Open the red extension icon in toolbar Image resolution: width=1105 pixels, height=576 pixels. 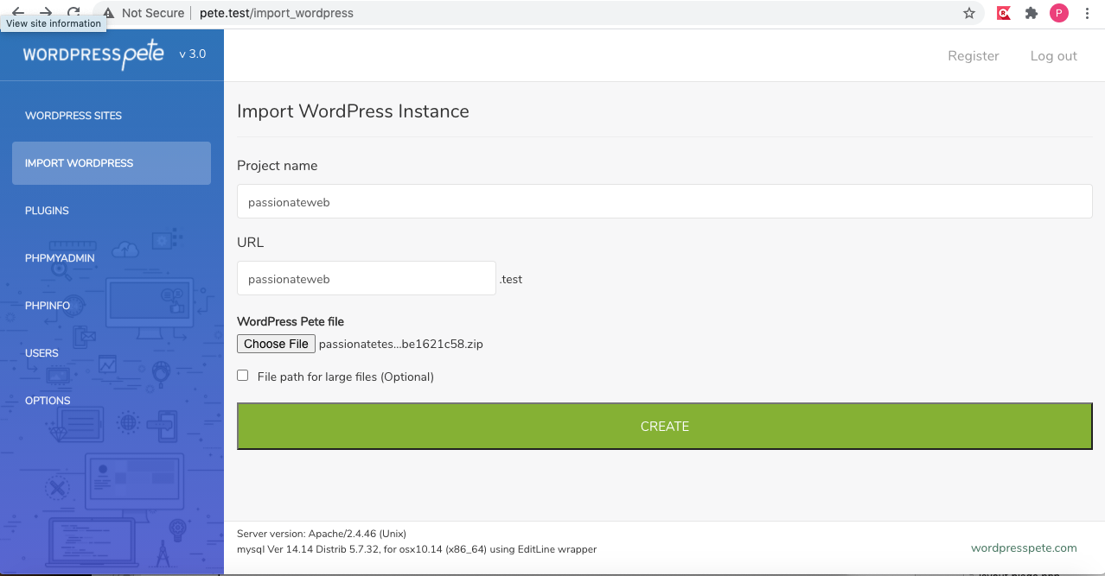point(1004,13)
